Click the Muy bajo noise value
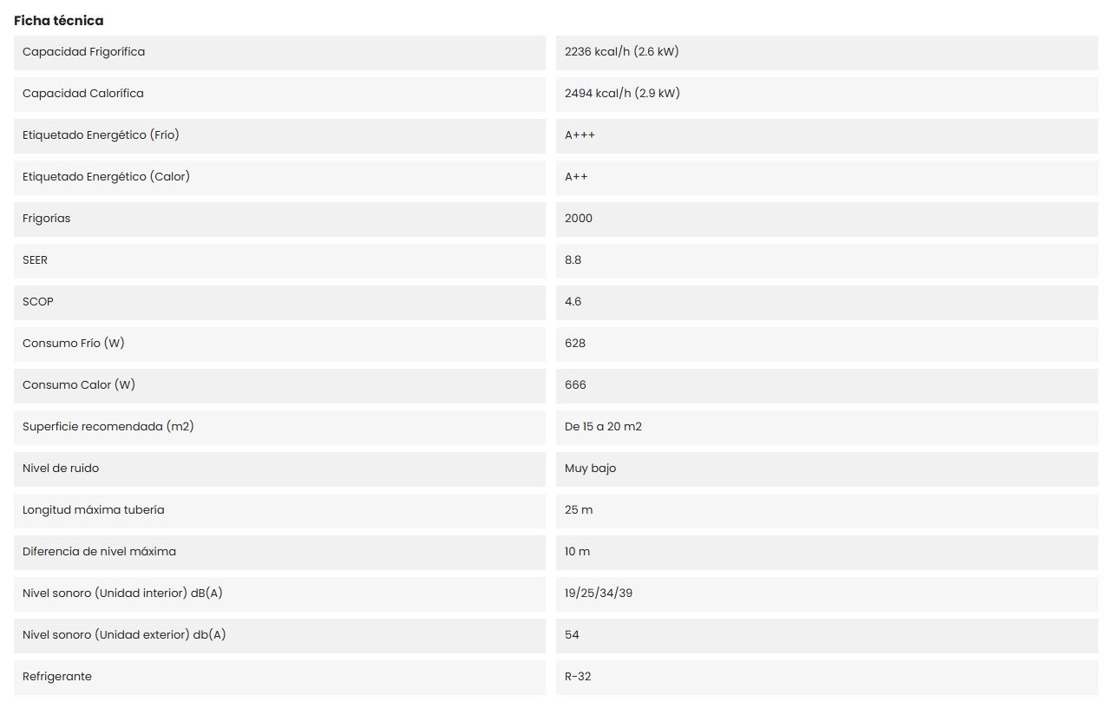This screenshot has height=702, width=1107. point(590,469)
